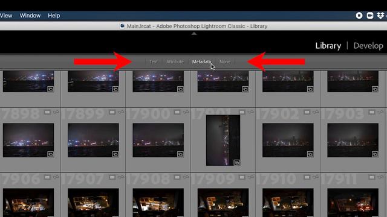The height and width of the screenshot is (217, 387).
Task: Click the rectangle status icon on cell 17898
Action: coord(47,112)
